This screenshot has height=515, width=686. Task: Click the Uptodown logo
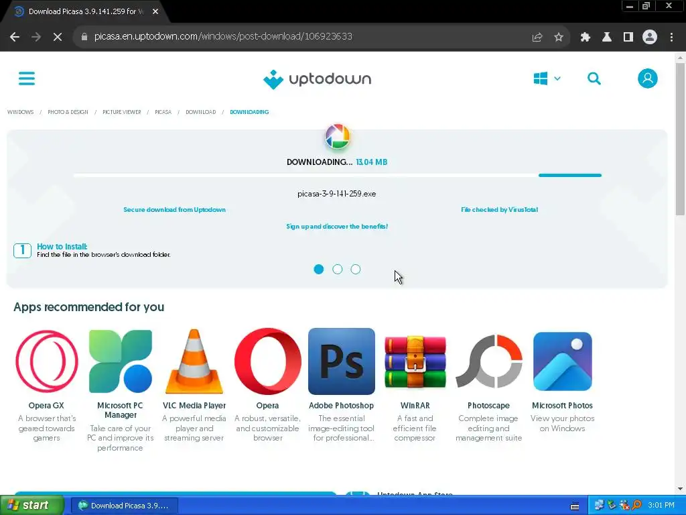click(317, 79)
